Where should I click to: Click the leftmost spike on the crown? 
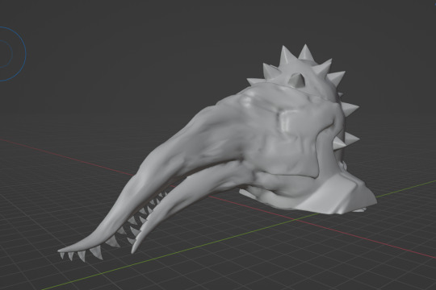[x=255, y=81]
